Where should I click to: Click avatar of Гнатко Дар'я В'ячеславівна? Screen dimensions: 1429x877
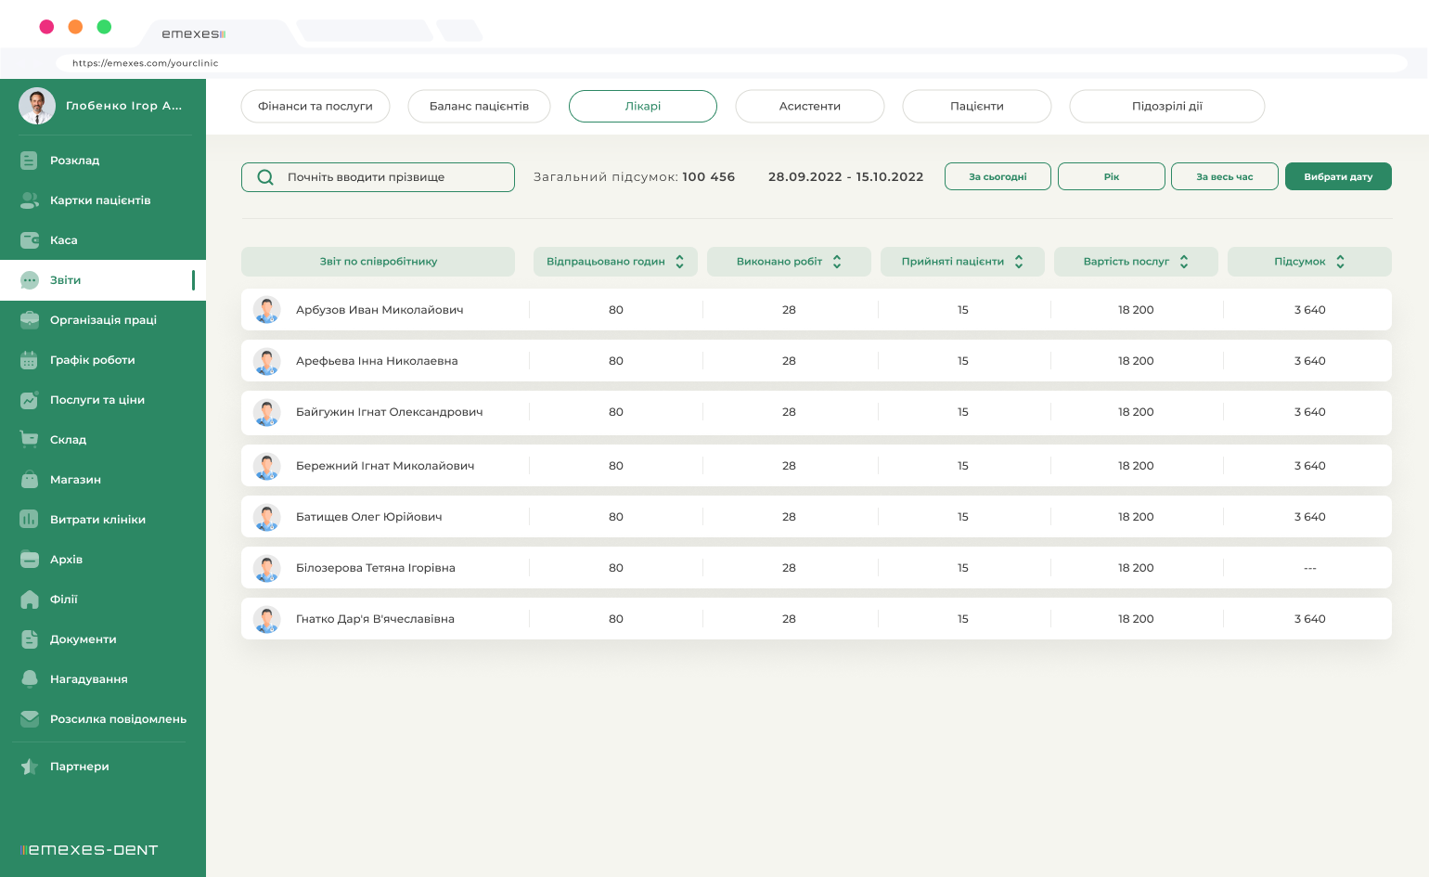pos(266,619)
